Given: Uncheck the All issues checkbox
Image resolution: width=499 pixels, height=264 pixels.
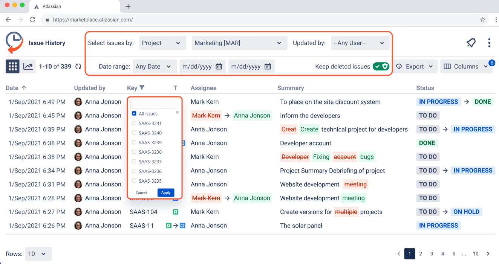Looking at the screenshot, I should (134, 113).
